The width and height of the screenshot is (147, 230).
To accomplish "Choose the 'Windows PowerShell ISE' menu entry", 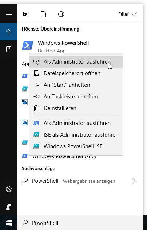I will pos(76,146).
